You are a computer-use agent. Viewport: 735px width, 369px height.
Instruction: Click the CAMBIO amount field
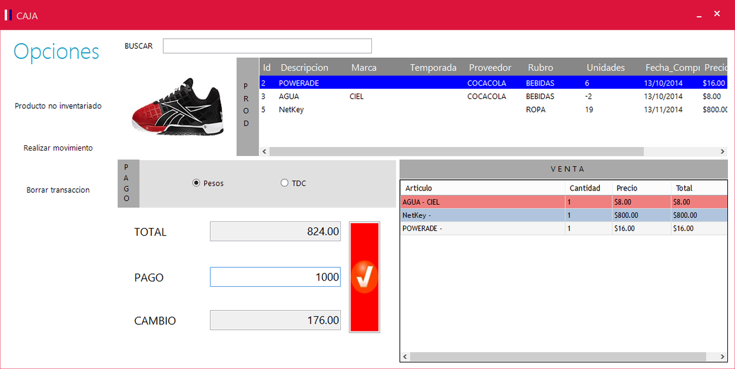(275, 320)
